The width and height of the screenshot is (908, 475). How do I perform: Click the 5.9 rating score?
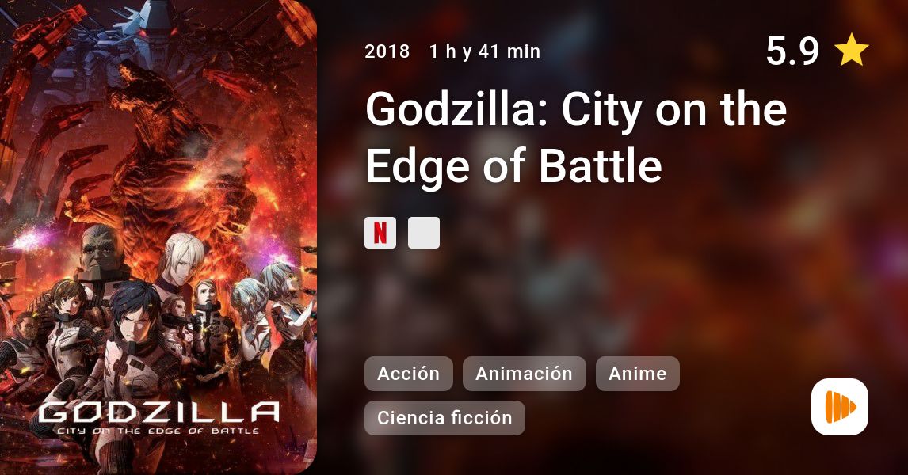[792, 51]
